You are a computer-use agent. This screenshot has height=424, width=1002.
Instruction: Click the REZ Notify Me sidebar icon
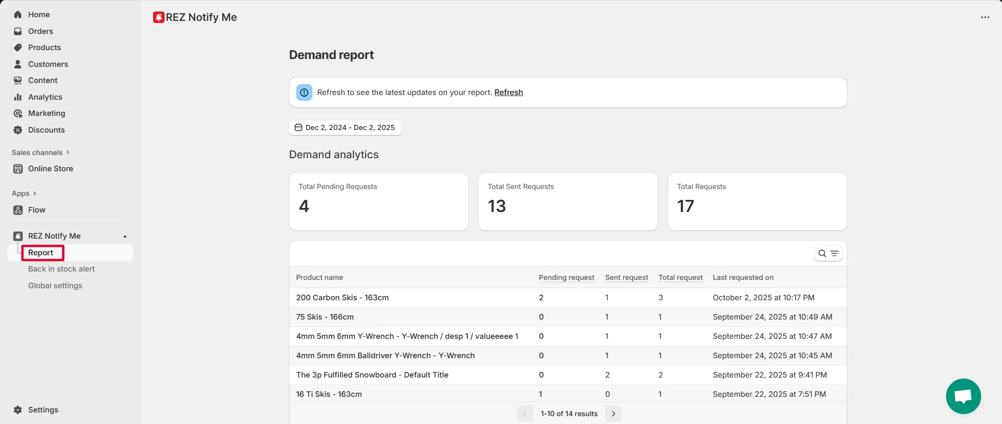click(x=18, y=236)
